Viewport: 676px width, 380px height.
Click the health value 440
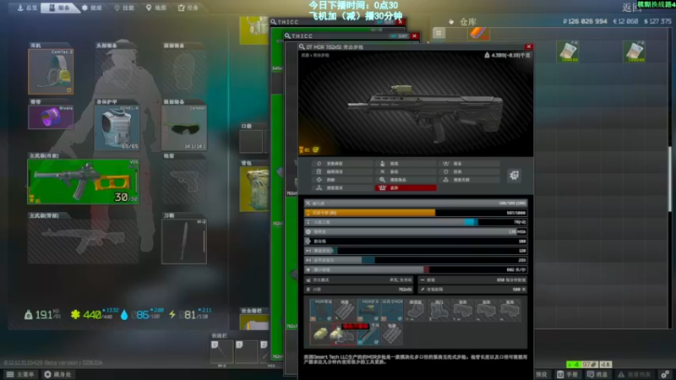(x=92, y=315)
